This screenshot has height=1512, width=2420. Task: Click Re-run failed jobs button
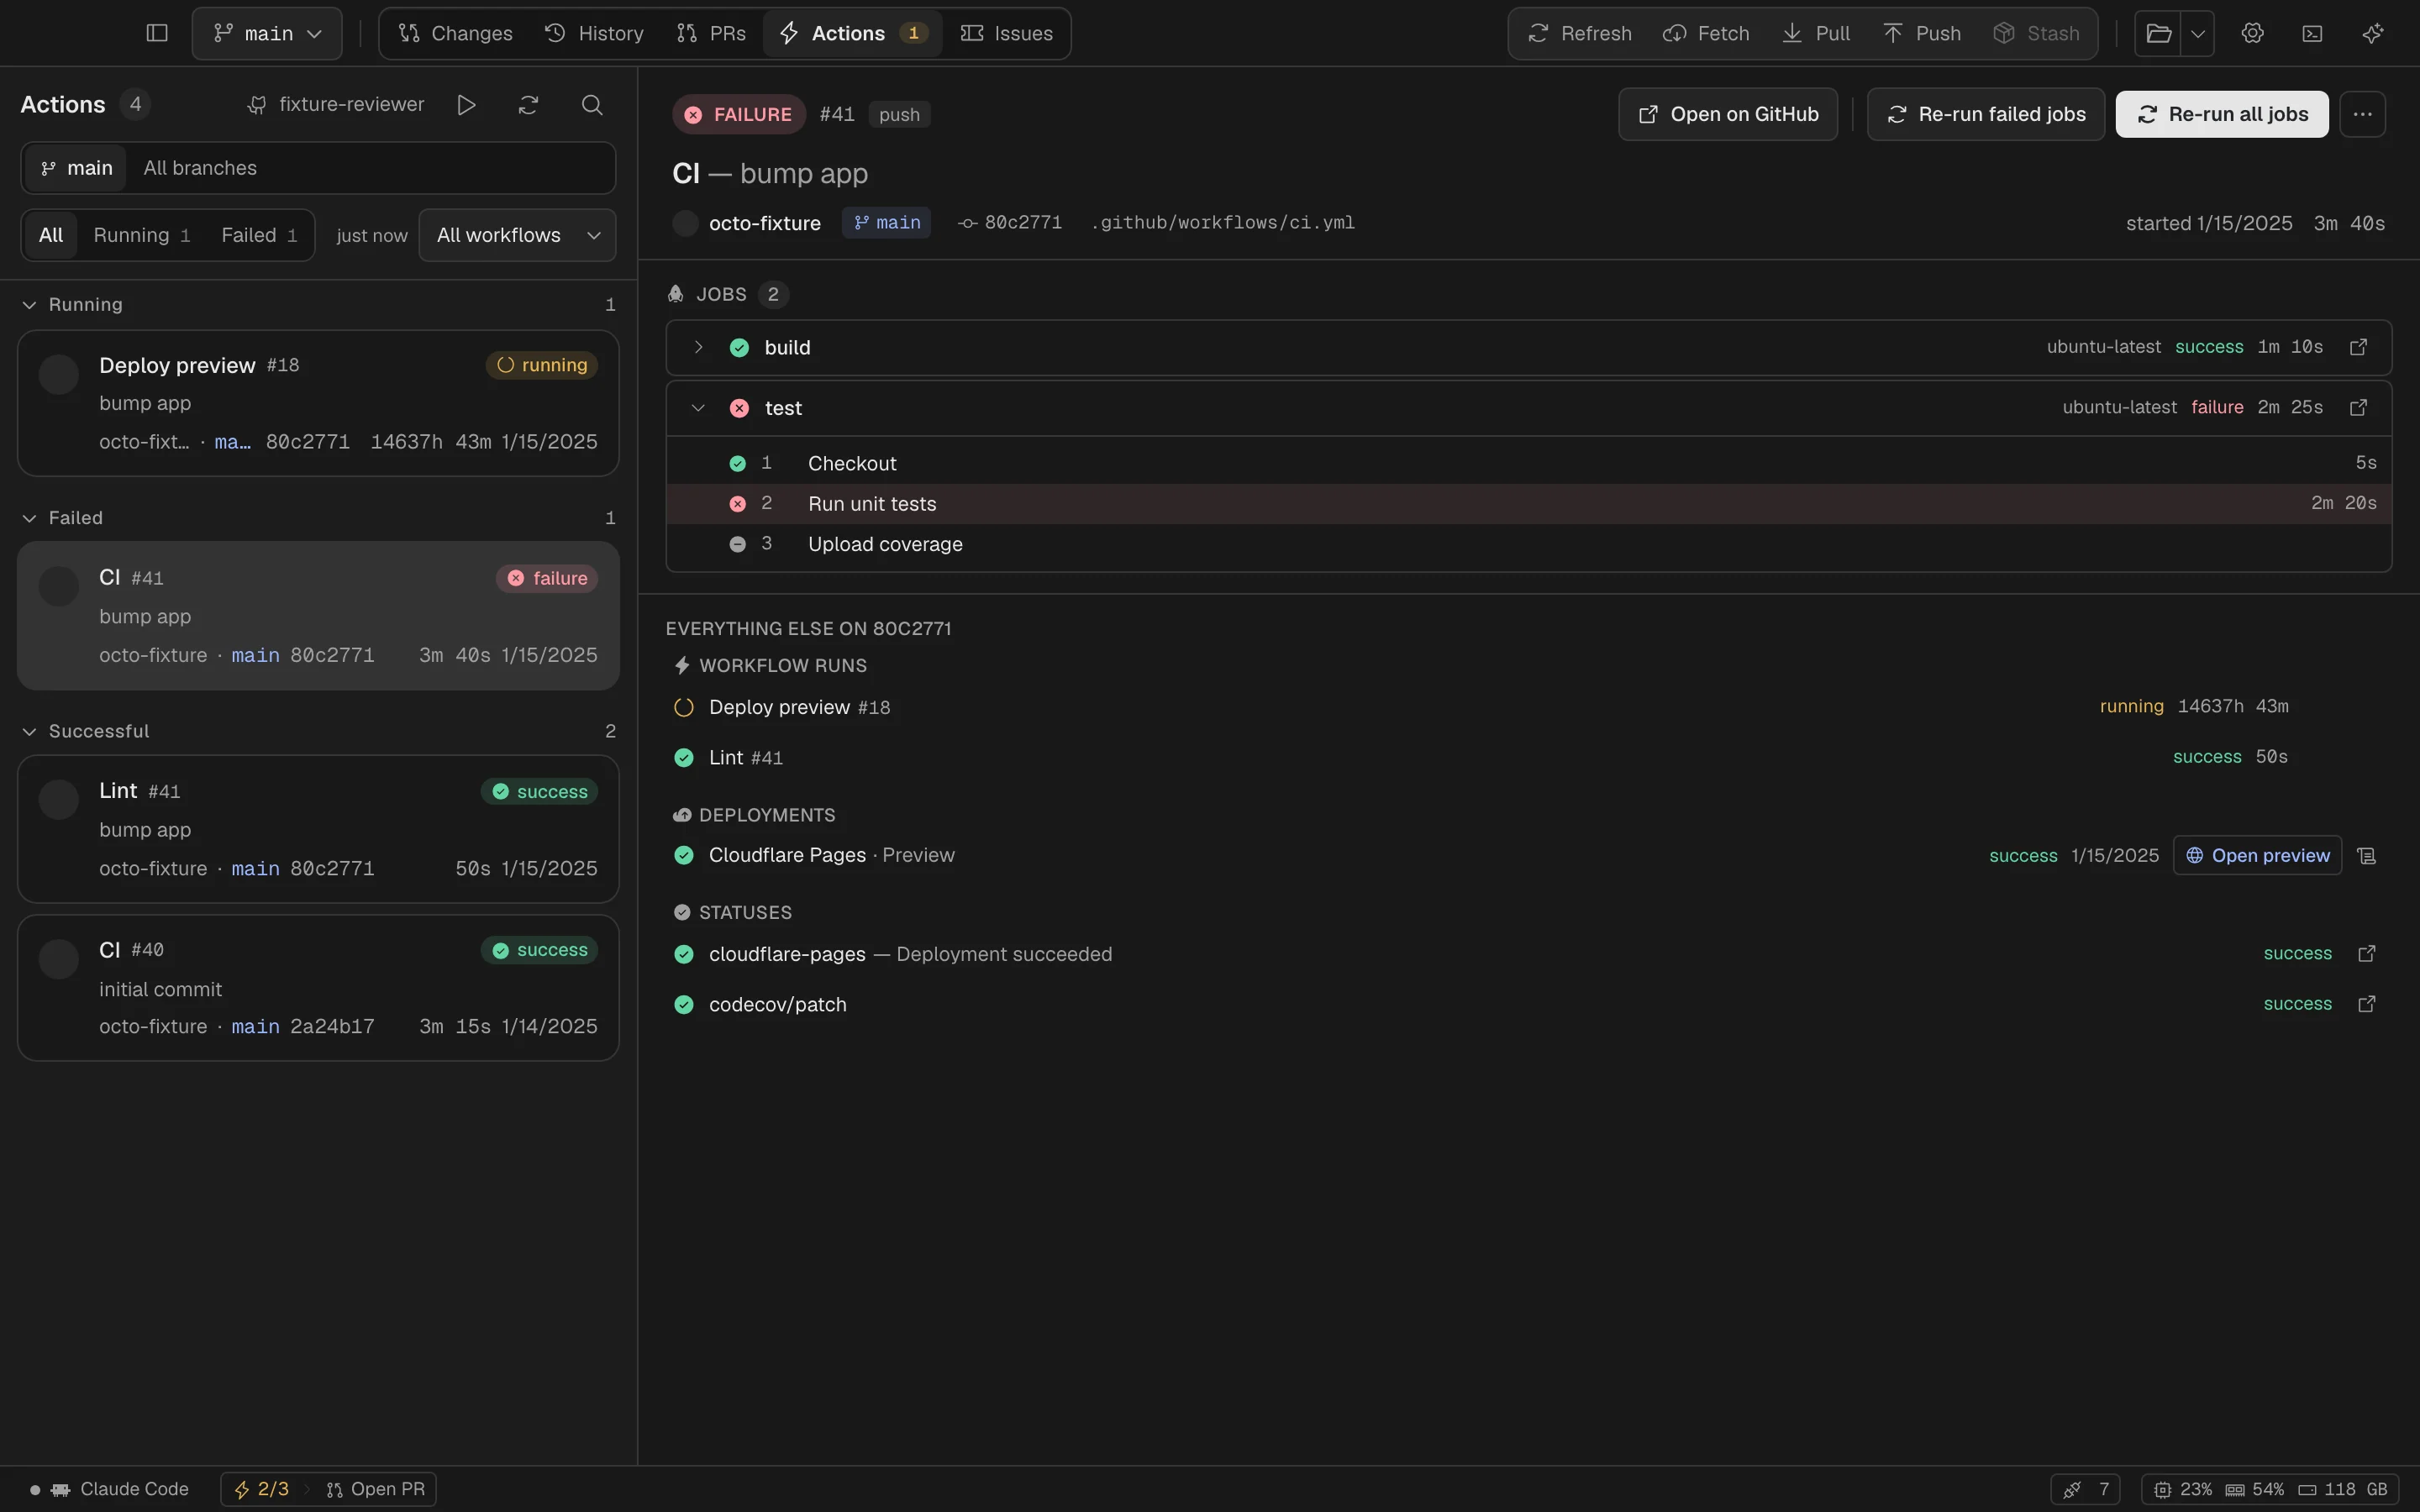point(1986,114)
